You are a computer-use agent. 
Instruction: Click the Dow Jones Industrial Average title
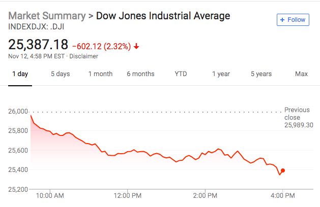[x=163, y=16]
